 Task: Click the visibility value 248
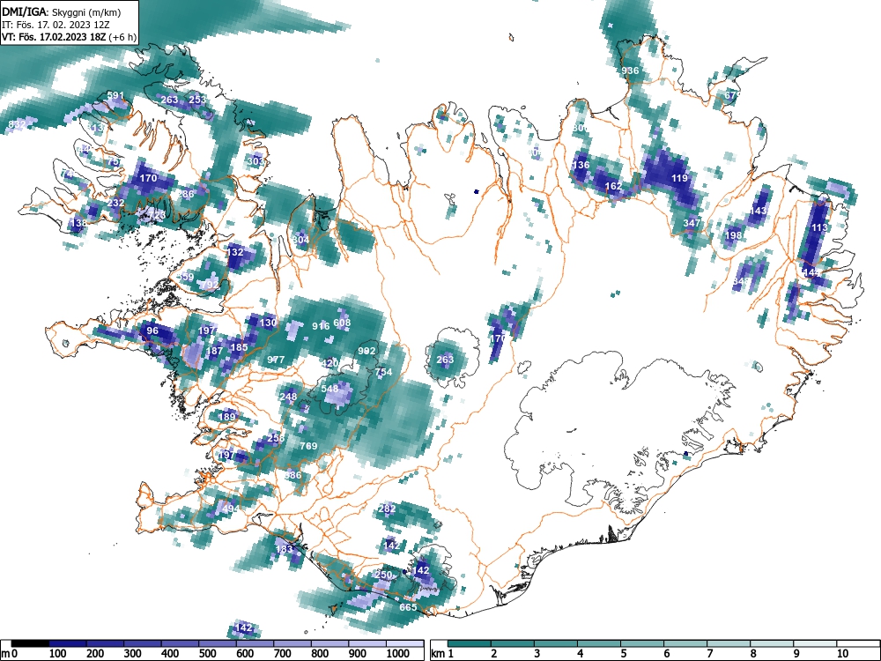[x=288, y=397]
